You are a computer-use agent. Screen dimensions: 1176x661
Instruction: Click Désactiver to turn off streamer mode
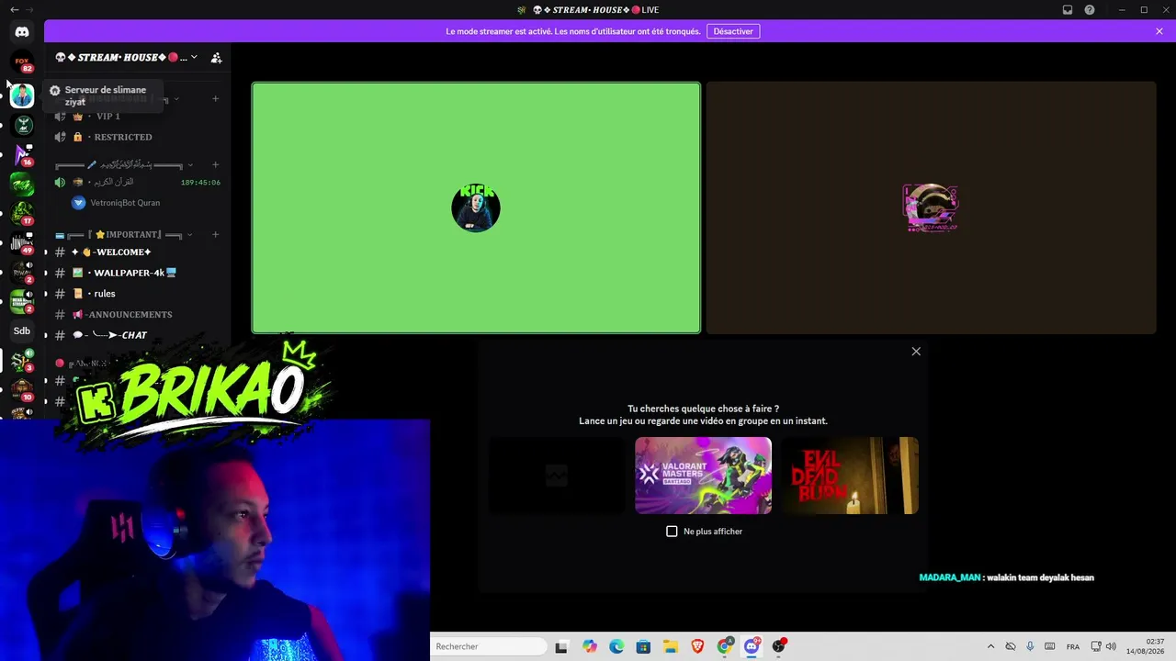(x=733, y=31)
